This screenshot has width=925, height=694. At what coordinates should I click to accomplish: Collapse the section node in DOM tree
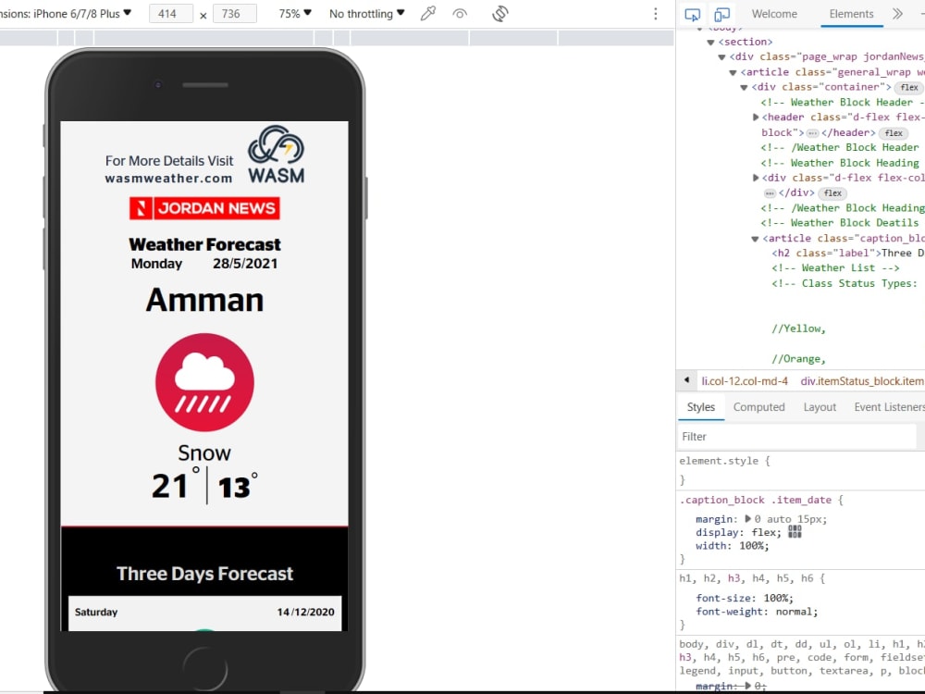click(710, 42)
